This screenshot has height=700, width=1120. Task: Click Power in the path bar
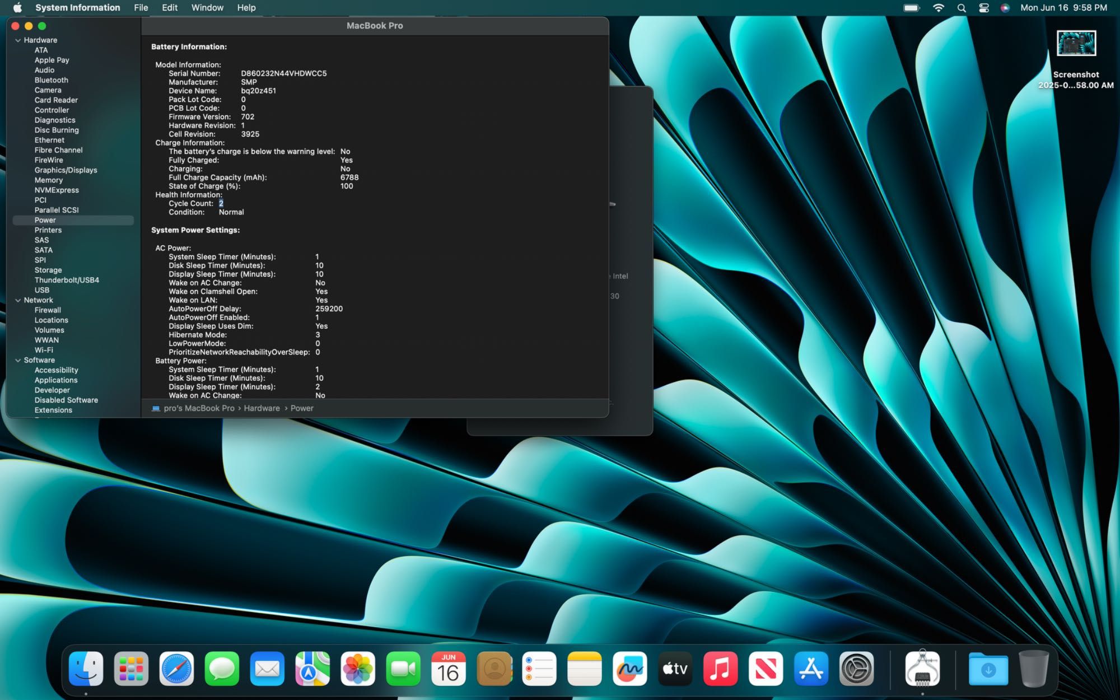tap(302, 408)
